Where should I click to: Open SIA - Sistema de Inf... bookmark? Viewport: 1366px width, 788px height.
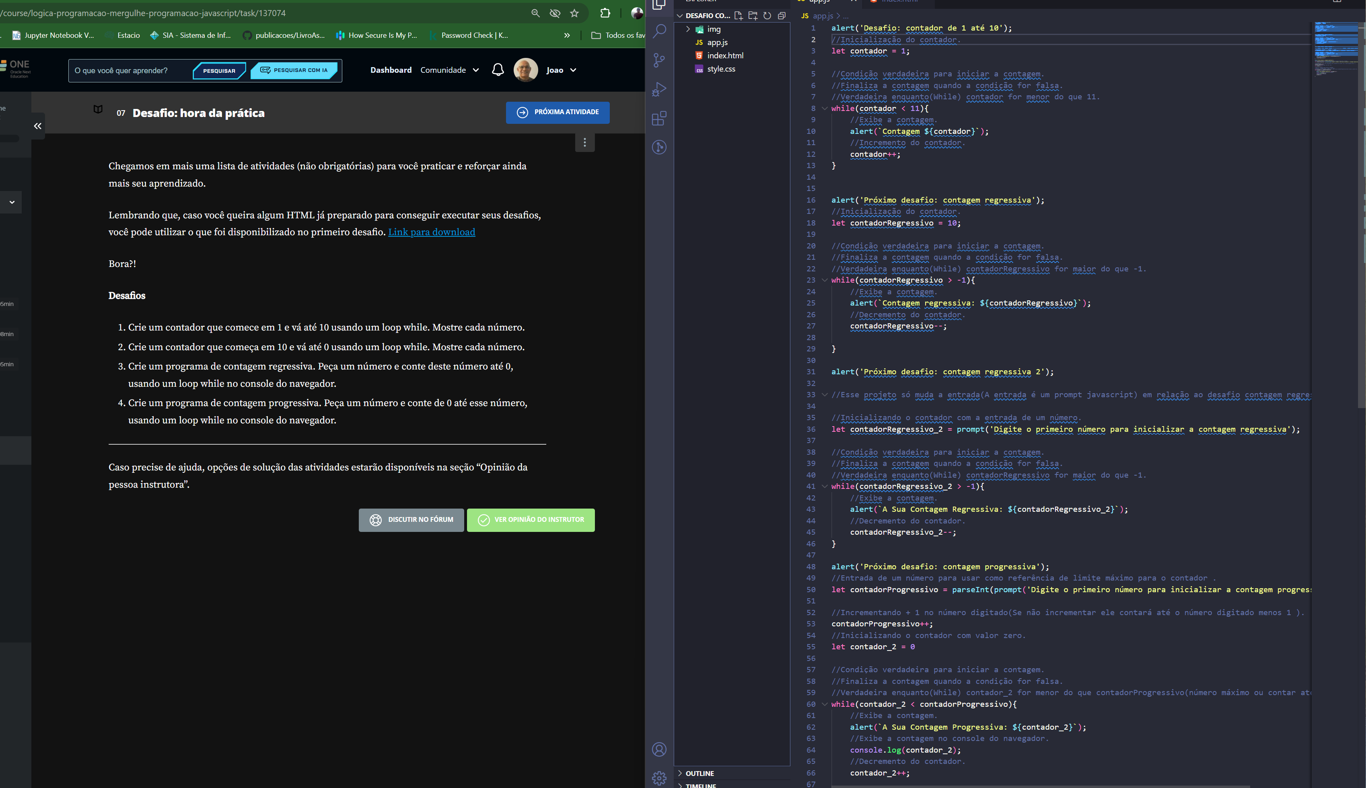point(191,35)
